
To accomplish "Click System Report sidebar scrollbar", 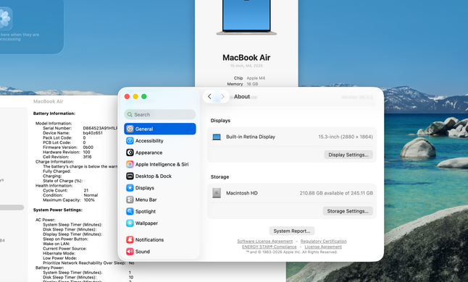I will pyautogui.click(x=12, y=208).
